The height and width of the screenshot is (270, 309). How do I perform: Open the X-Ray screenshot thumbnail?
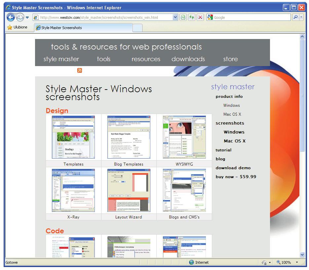[x=73, y=190]
